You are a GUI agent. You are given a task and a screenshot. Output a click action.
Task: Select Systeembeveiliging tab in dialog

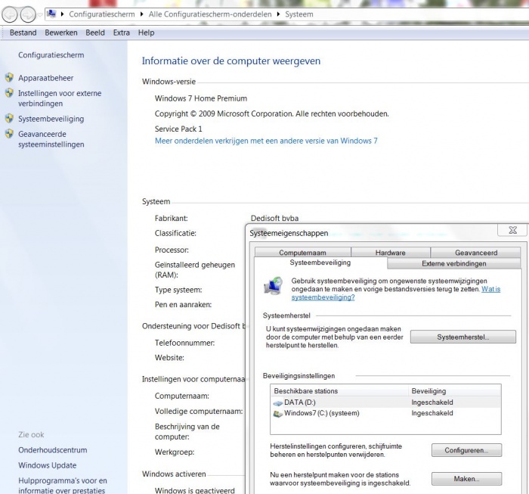point(320,263)
